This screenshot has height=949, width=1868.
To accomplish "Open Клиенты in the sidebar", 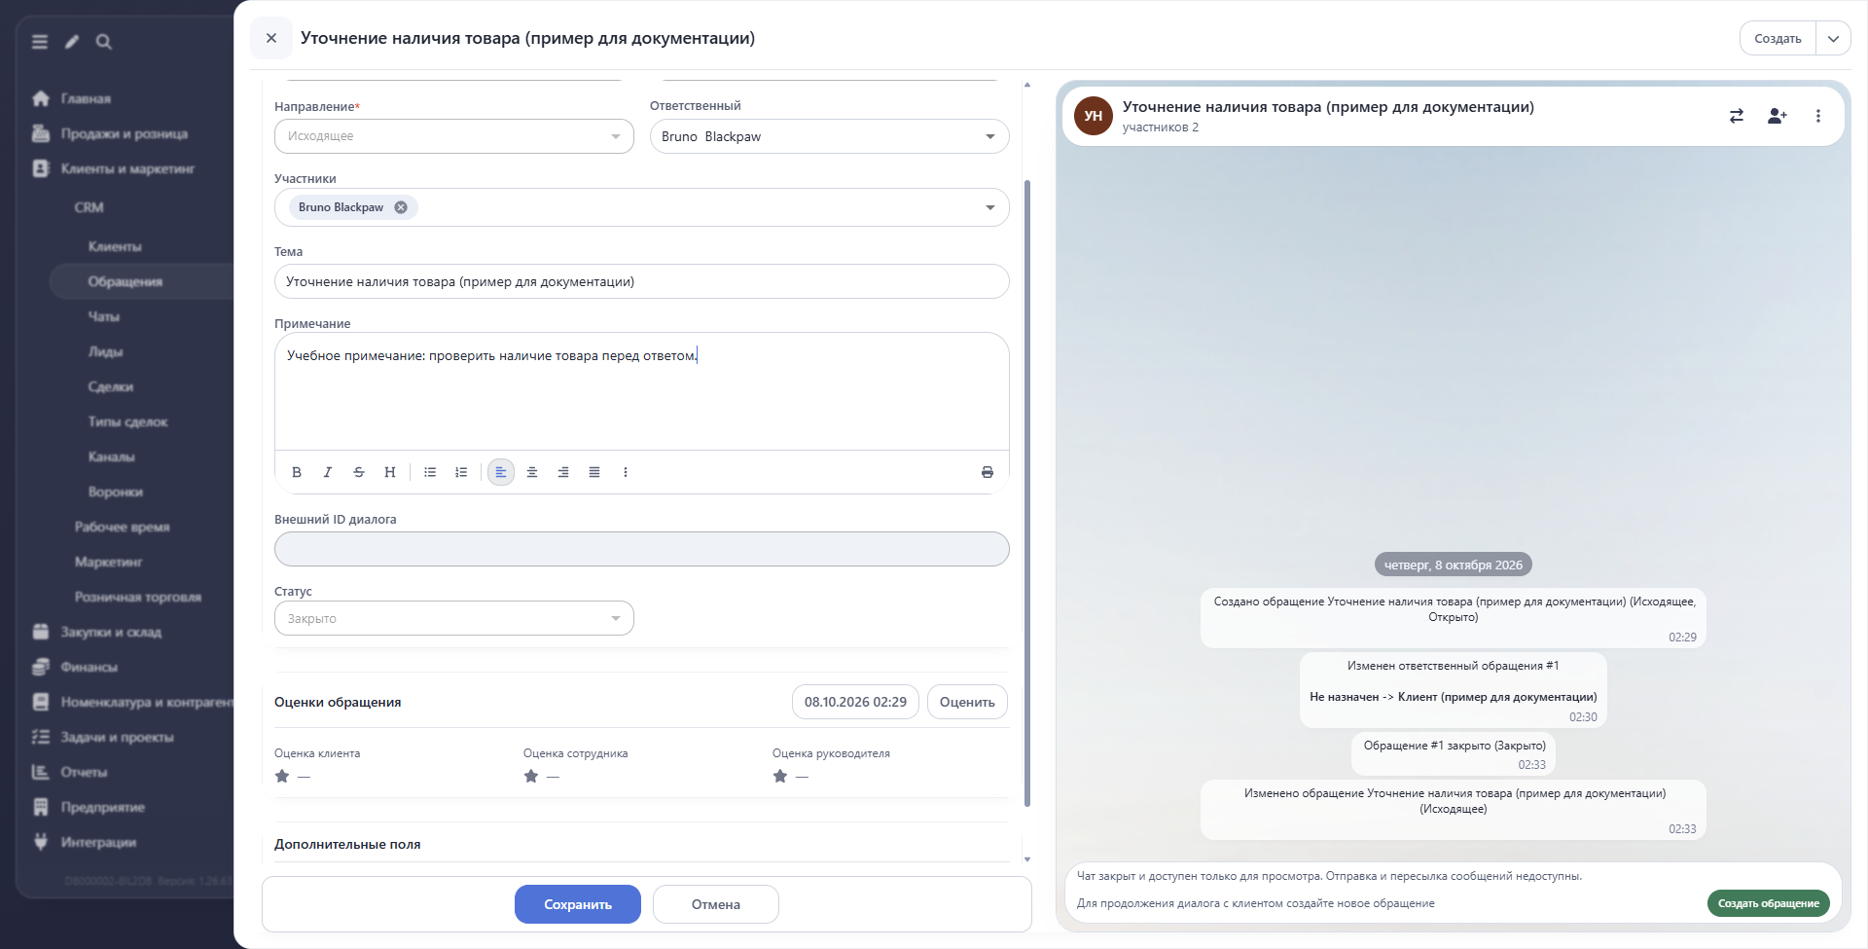I will [x=115, y=246].
